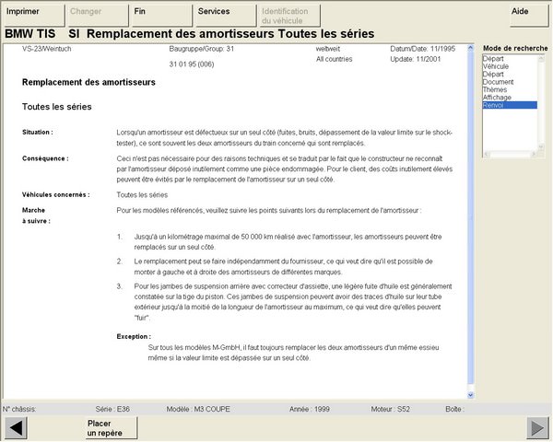Screen dimensions: 553x442
Task: Click search mode list scroll-down arrow
Action: pos(541,146)
